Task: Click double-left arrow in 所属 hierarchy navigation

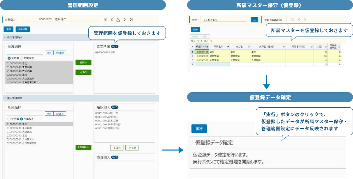Action: click(x=293, y=19)
